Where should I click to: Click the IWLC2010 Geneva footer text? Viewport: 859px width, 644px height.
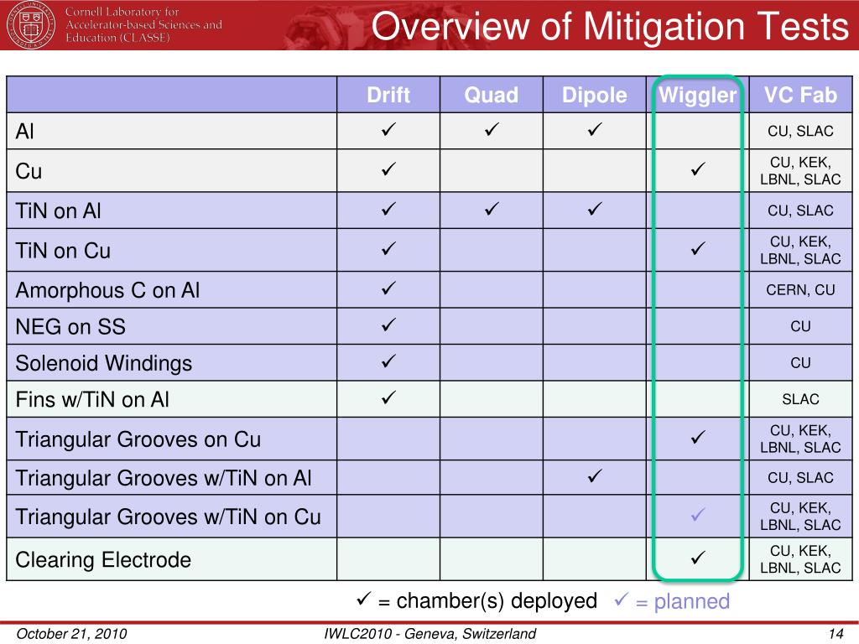click(x=430, y=634)
